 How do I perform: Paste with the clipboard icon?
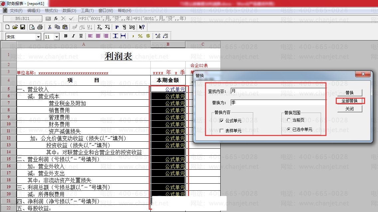coord(65,27)
